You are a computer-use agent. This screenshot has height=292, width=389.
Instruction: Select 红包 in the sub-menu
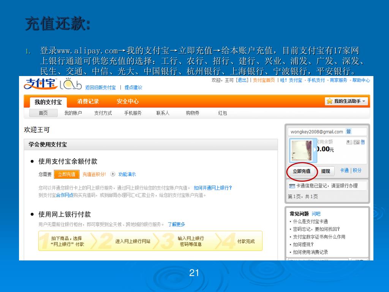[x=223, y=113]
